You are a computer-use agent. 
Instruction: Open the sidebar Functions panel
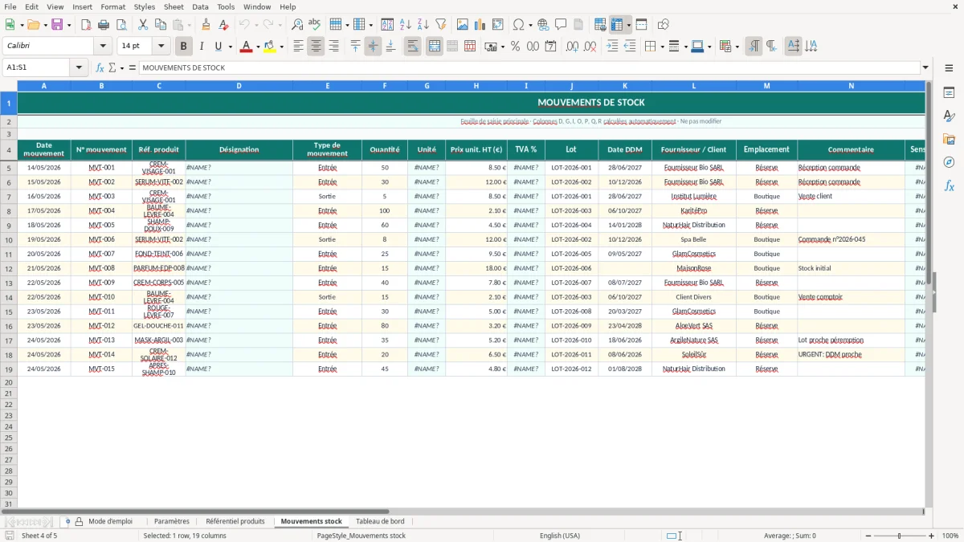coord(949,185)
